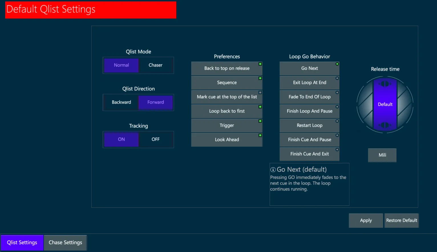Click the Mili time unit button
This screenshot has width=437, height=252.
382,155
